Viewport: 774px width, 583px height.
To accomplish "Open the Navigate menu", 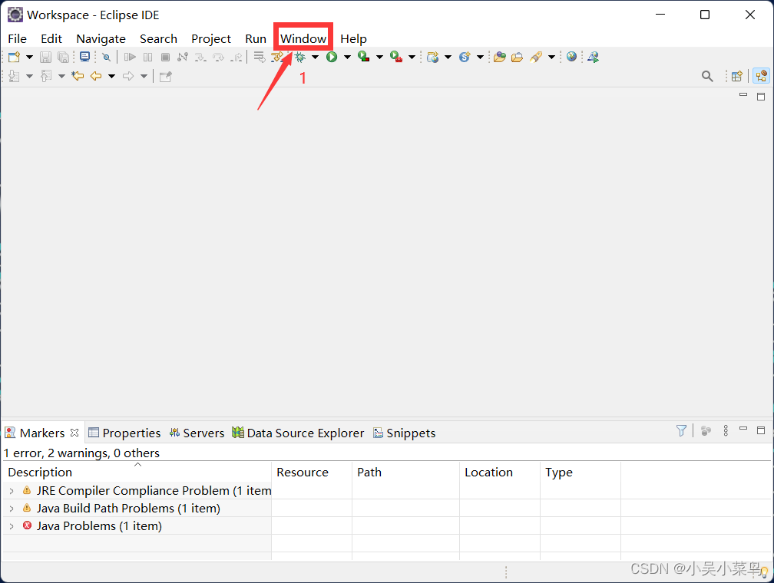I will (101, 38).
